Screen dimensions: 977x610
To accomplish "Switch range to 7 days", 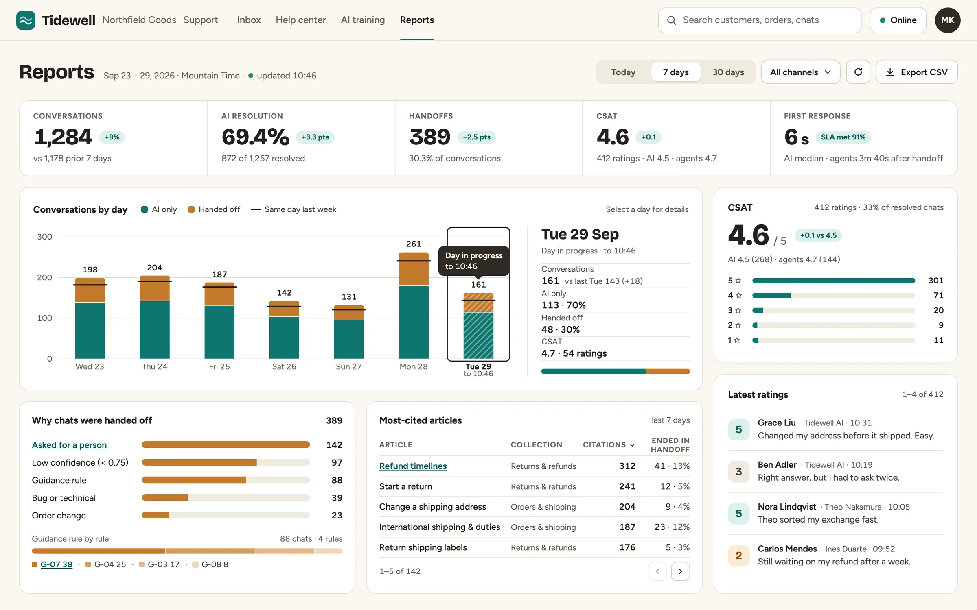I will click(676, 72).
